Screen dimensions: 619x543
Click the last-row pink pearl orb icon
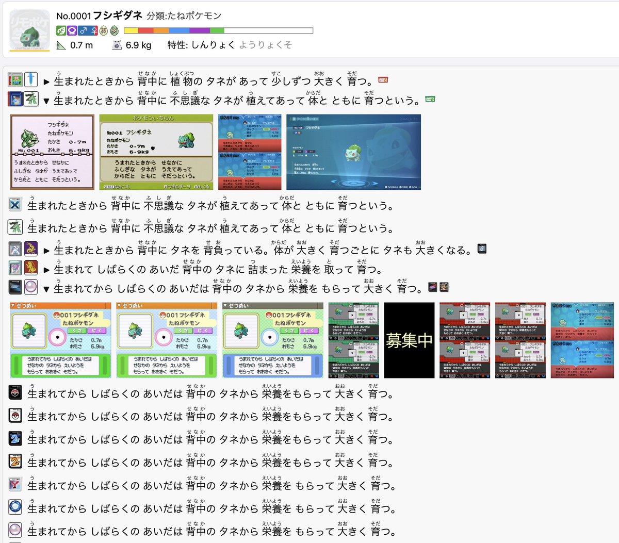click(15, 530)
